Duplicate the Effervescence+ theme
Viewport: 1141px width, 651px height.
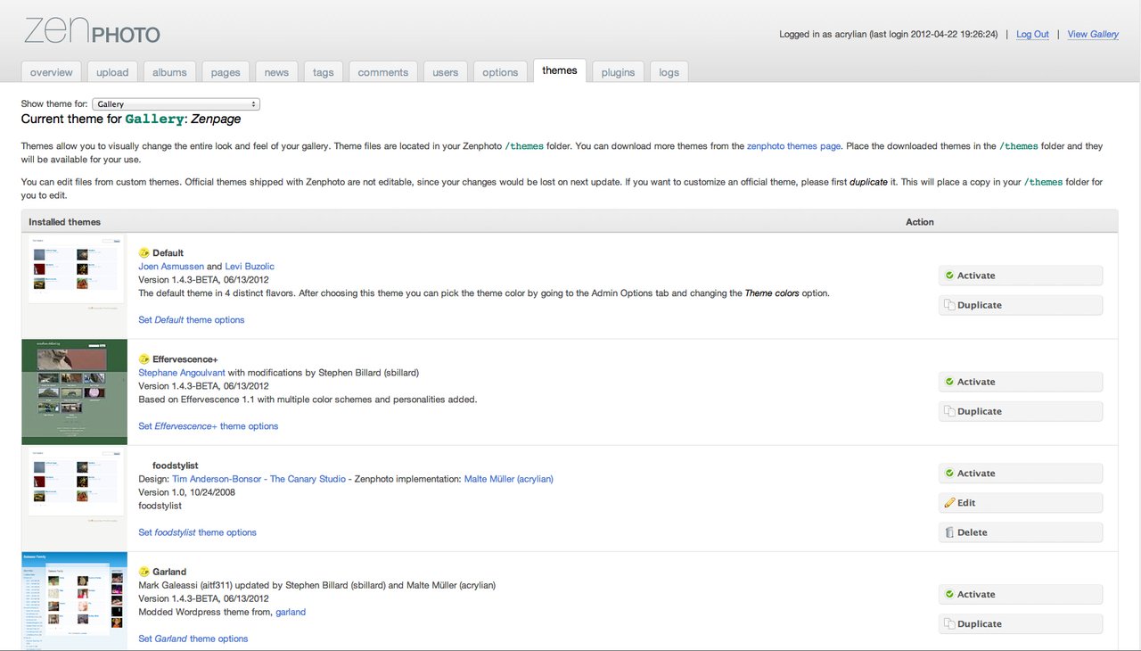(x=1020, y=411)
